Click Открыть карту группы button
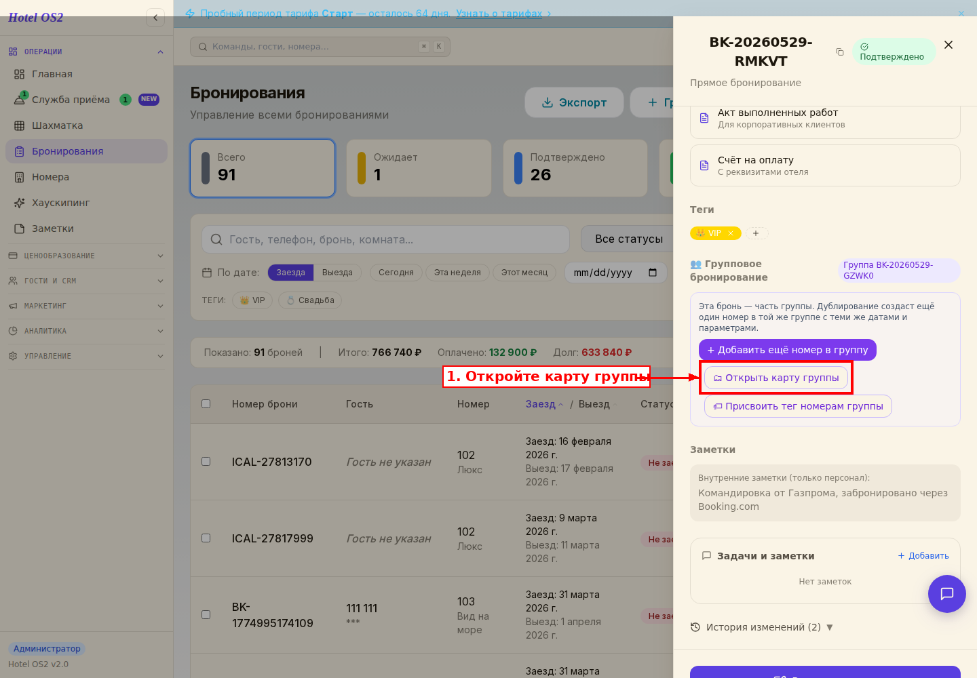This screenshot has height=678, width=977. point(776,378)
